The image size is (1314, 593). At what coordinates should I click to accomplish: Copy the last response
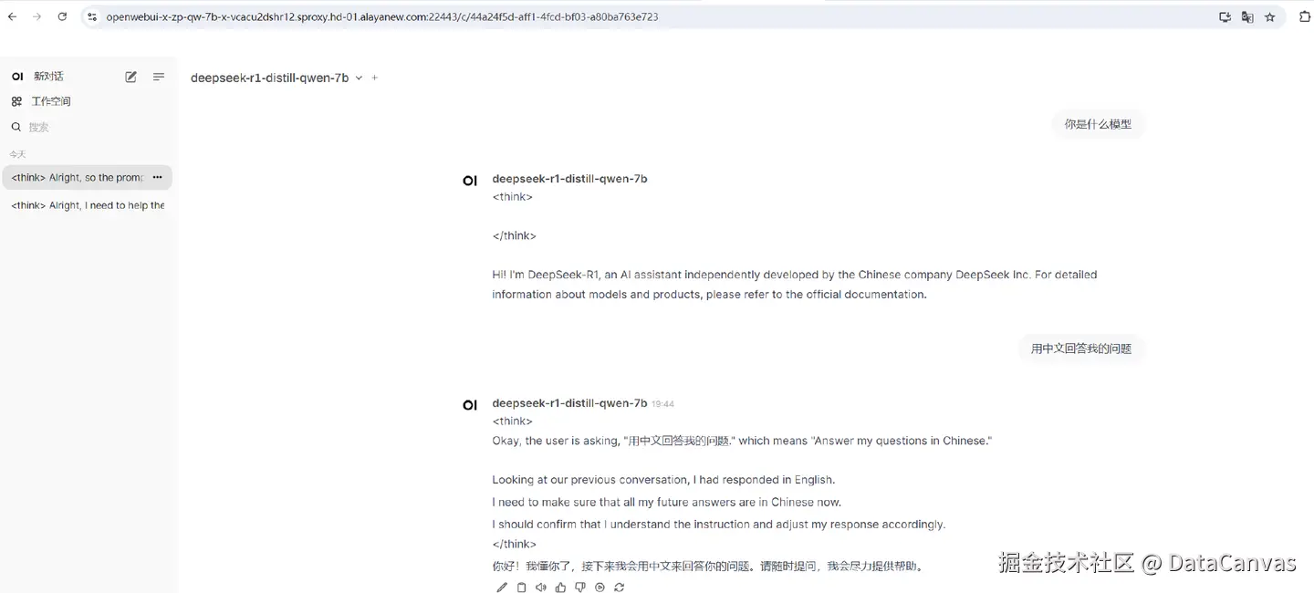[521, 588]
